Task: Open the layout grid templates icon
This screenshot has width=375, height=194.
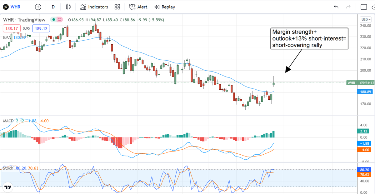Action: 117,7
